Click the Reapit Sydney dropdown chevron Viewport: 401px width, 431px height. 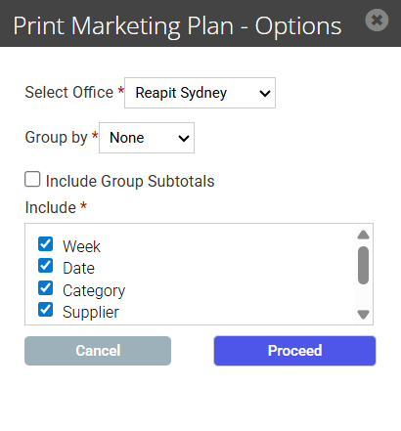coord(265,94)
